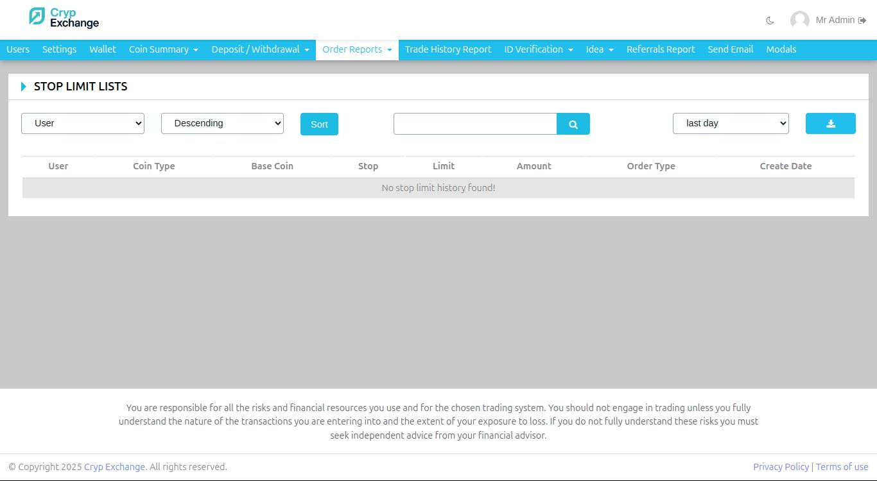
Task: Open the Order Reports menu
Action: pyautogui.click(x=357, y=49)
